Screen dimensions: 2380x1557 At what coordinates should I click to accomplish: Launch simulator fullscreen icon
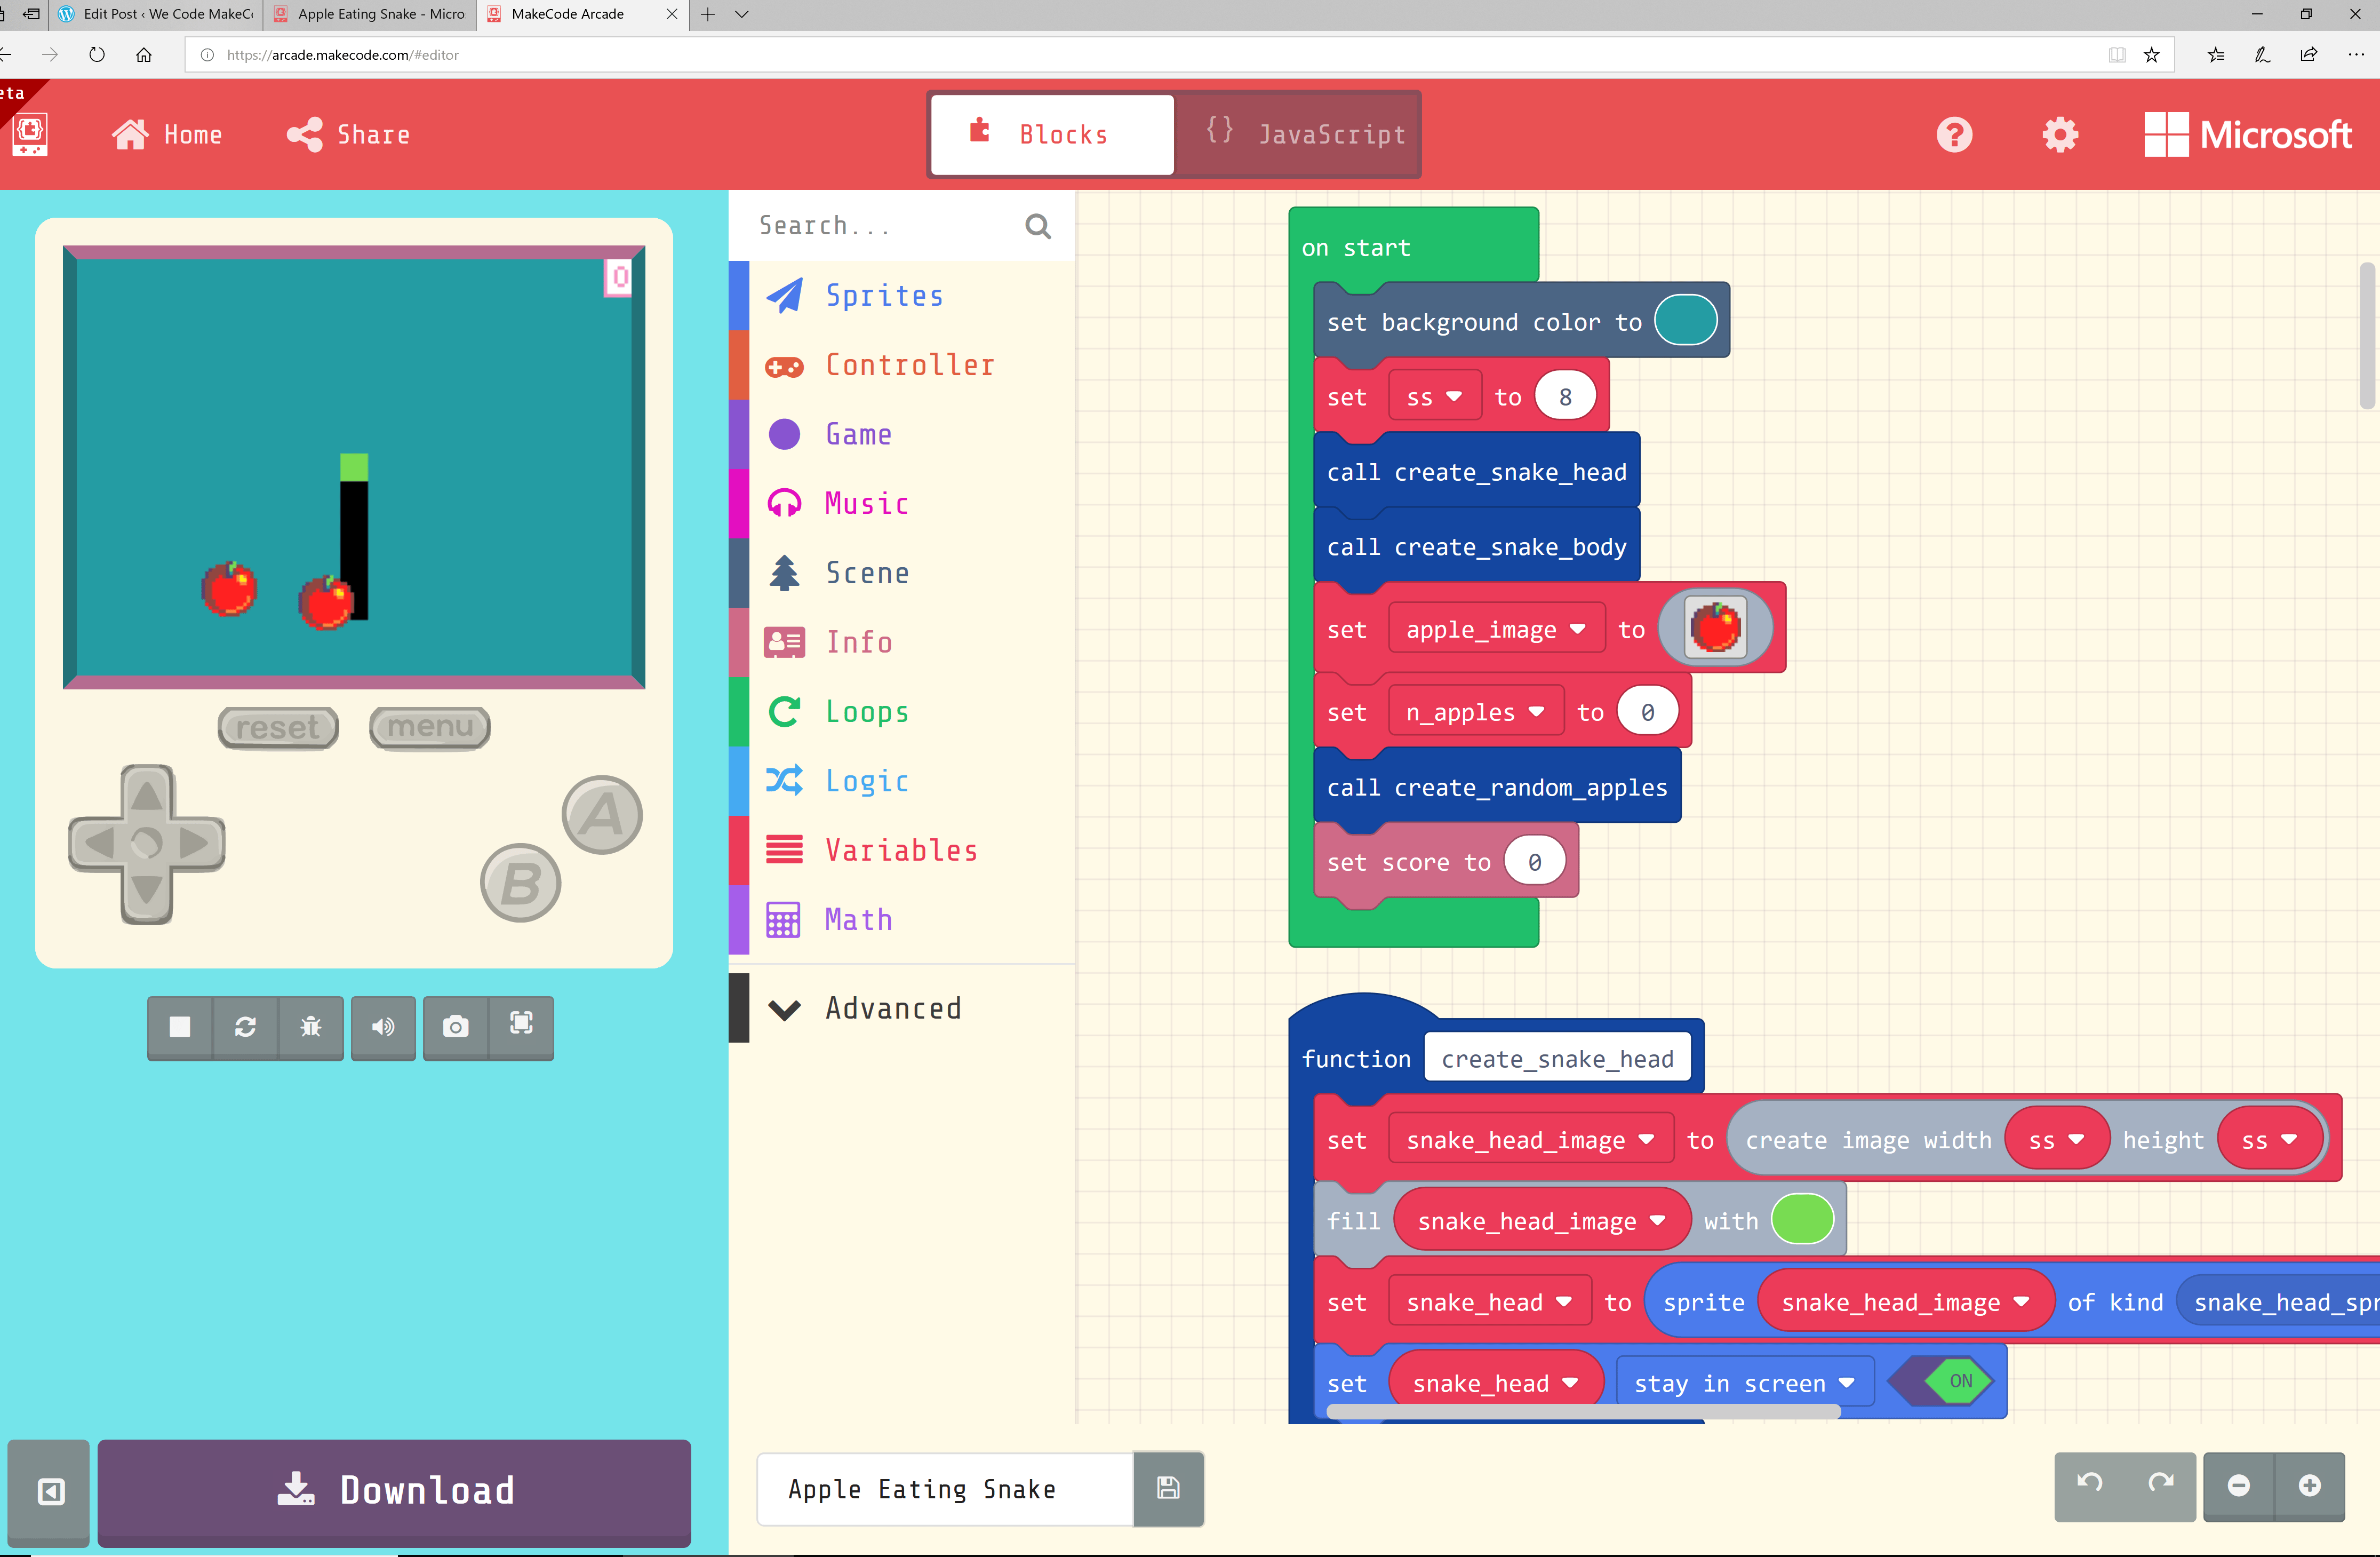tap(521, 1027)
